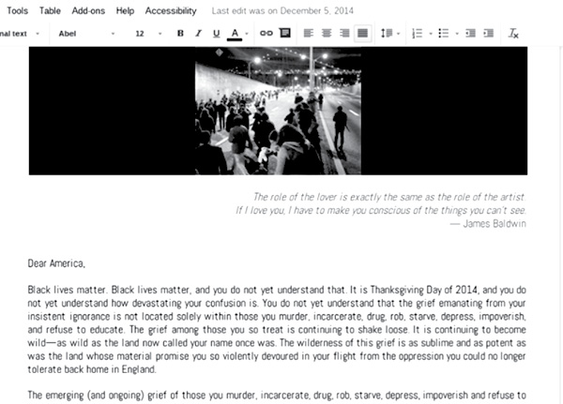Open the text color picker
Image resolution: width=563 pixels, height=404 pixels.
235,34
